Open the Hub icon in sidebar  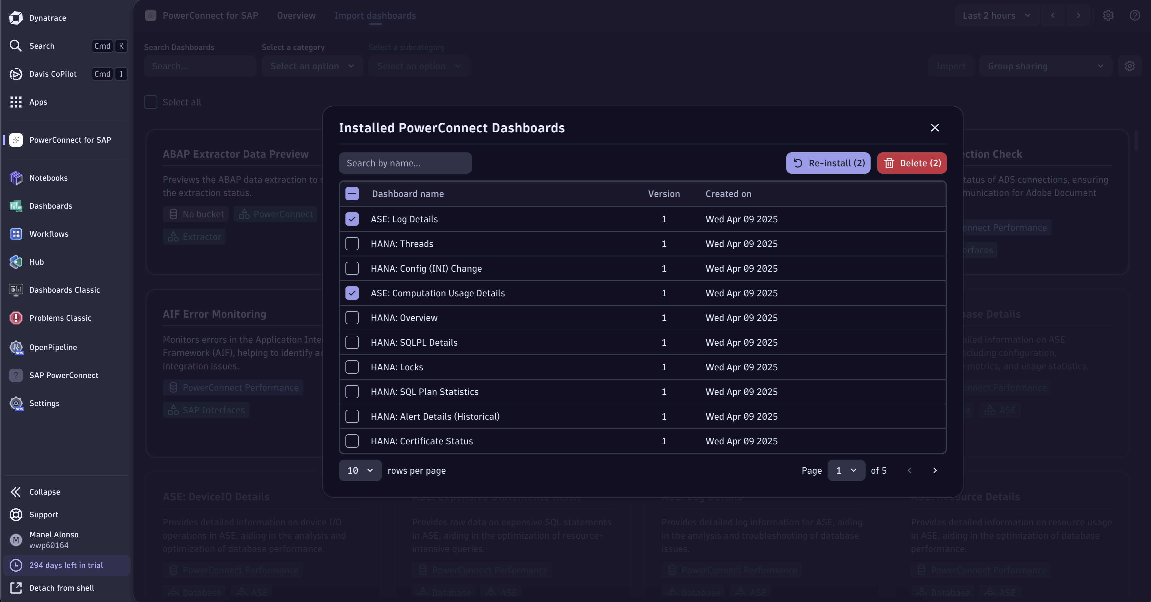pyautogui.click(x=16, y=262)
